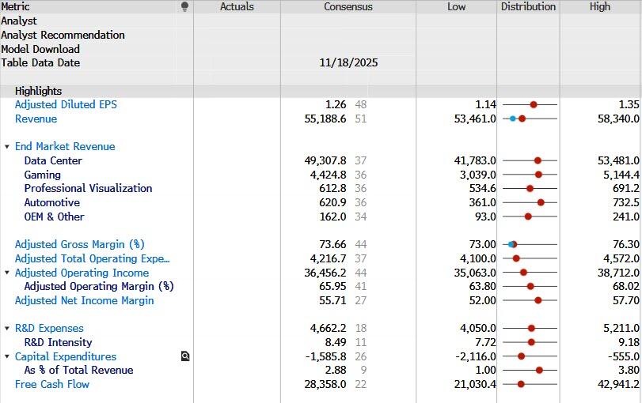Select the Data Center revenue row
Screen dimensions: 642x403
[x=53, y=161]
